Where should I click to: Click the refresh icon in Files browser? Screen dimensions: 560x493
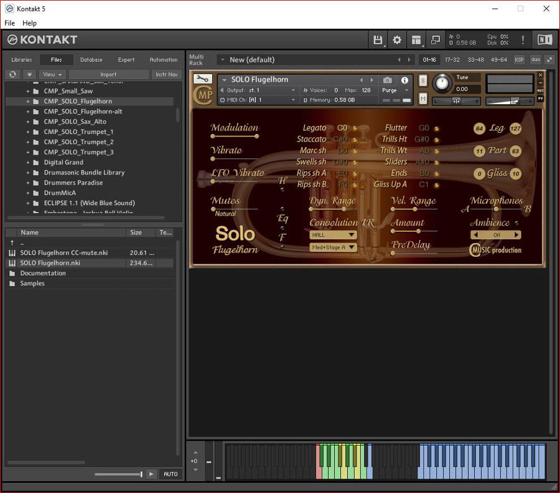coord(13,74)
